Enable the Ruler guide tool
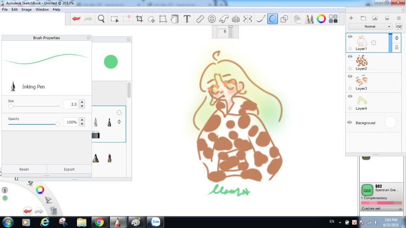 pyautogui.click(x=200, y=19)
